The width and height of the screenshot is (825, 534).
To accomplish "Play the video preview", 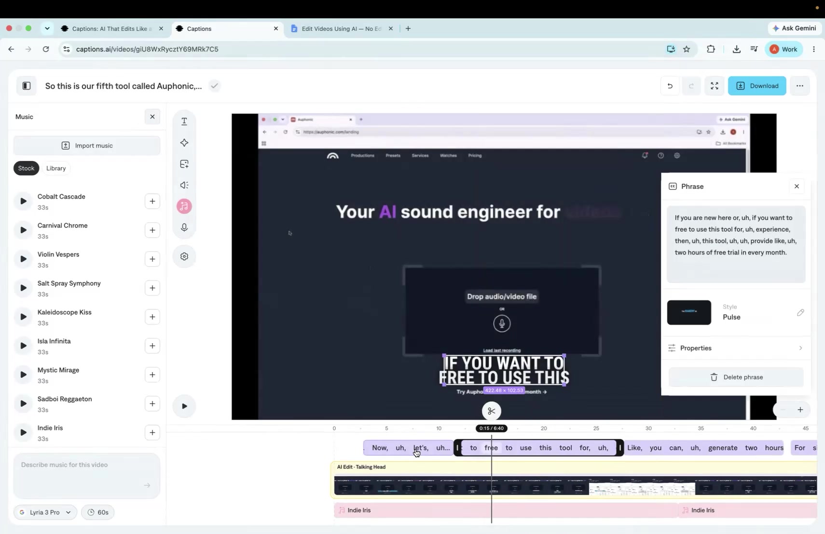I will click(184, 406).
